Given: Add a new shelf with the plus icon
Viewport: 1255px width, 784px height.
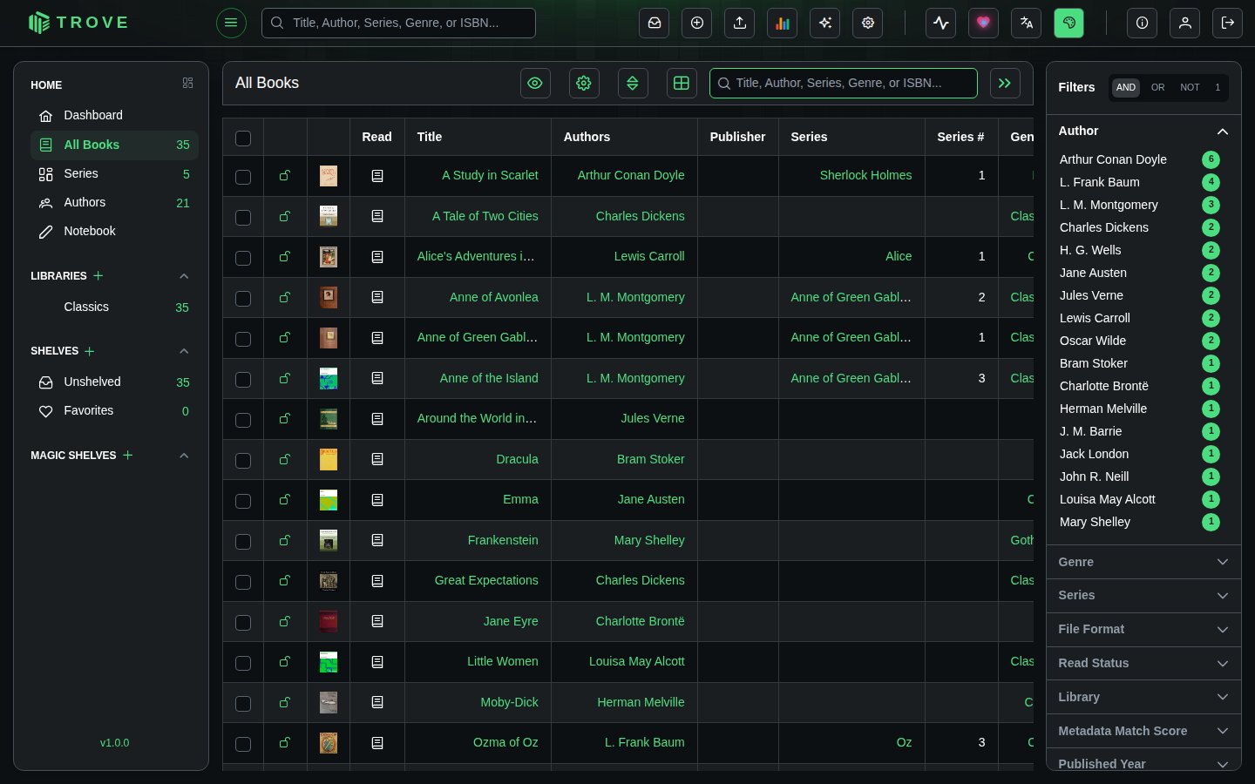Looking at the screenshot, I should 90,351.
